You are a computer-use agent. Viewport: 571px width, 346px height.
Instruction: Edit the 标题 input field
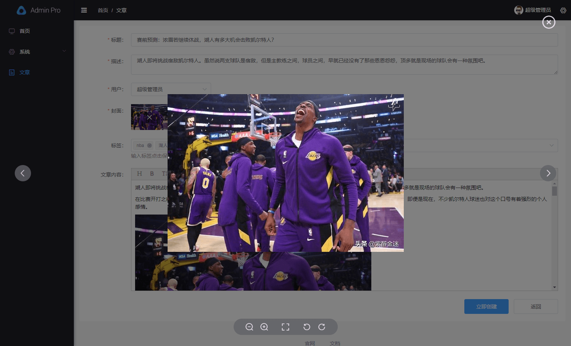coord(344,40)
